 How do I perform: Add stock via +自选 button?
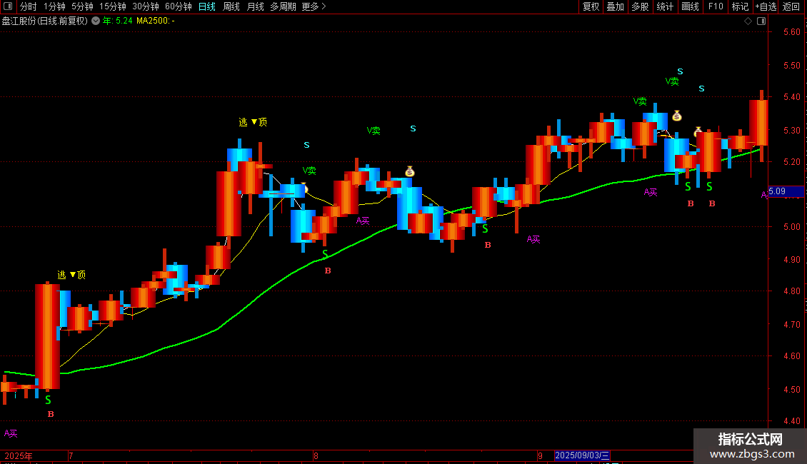click(766, 6)
